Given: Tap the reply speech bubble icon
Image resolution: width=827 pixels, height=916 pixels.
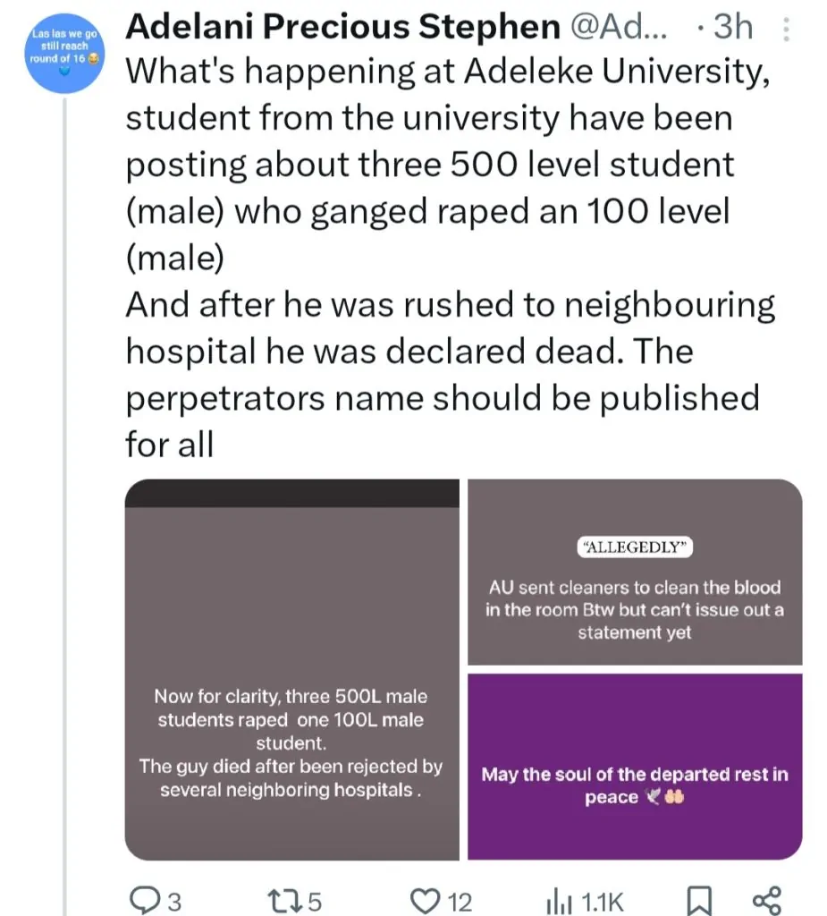Looking at the screenshot, I should [144, 900].
